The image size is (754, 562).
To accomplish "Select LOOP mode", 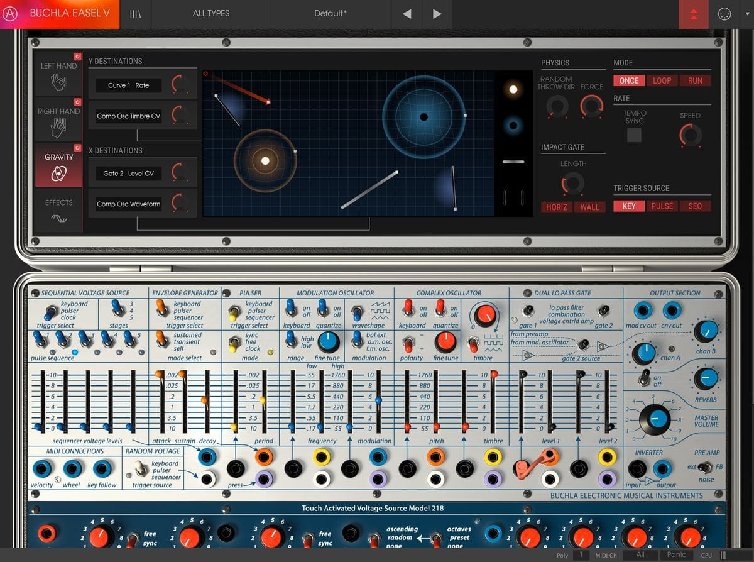I will [x=662, y=80].
